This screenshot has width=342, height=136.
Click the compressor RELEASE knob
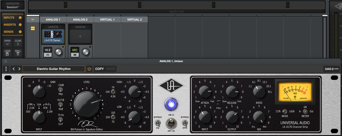coord(232,92)
